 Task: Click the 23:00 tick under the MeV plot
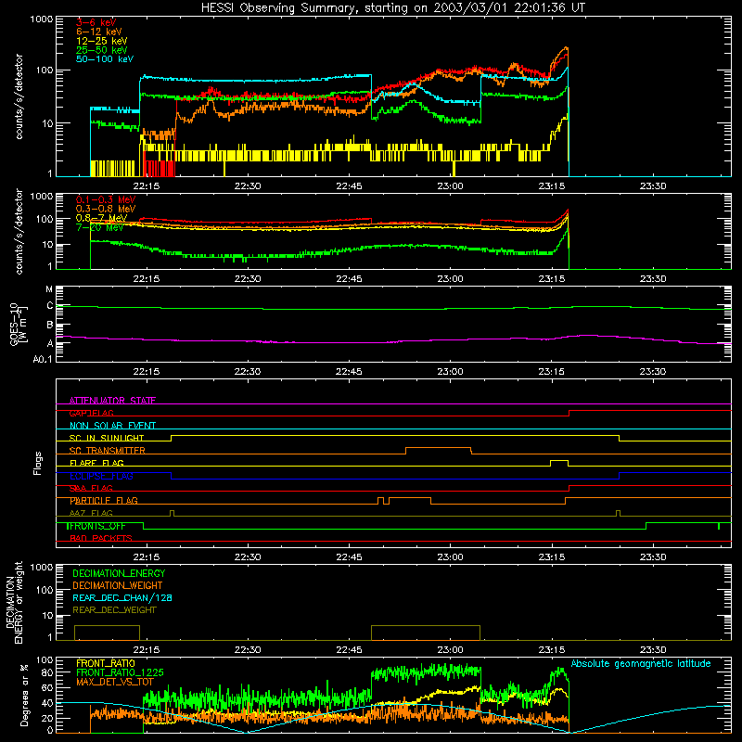(x=450, y=279)
